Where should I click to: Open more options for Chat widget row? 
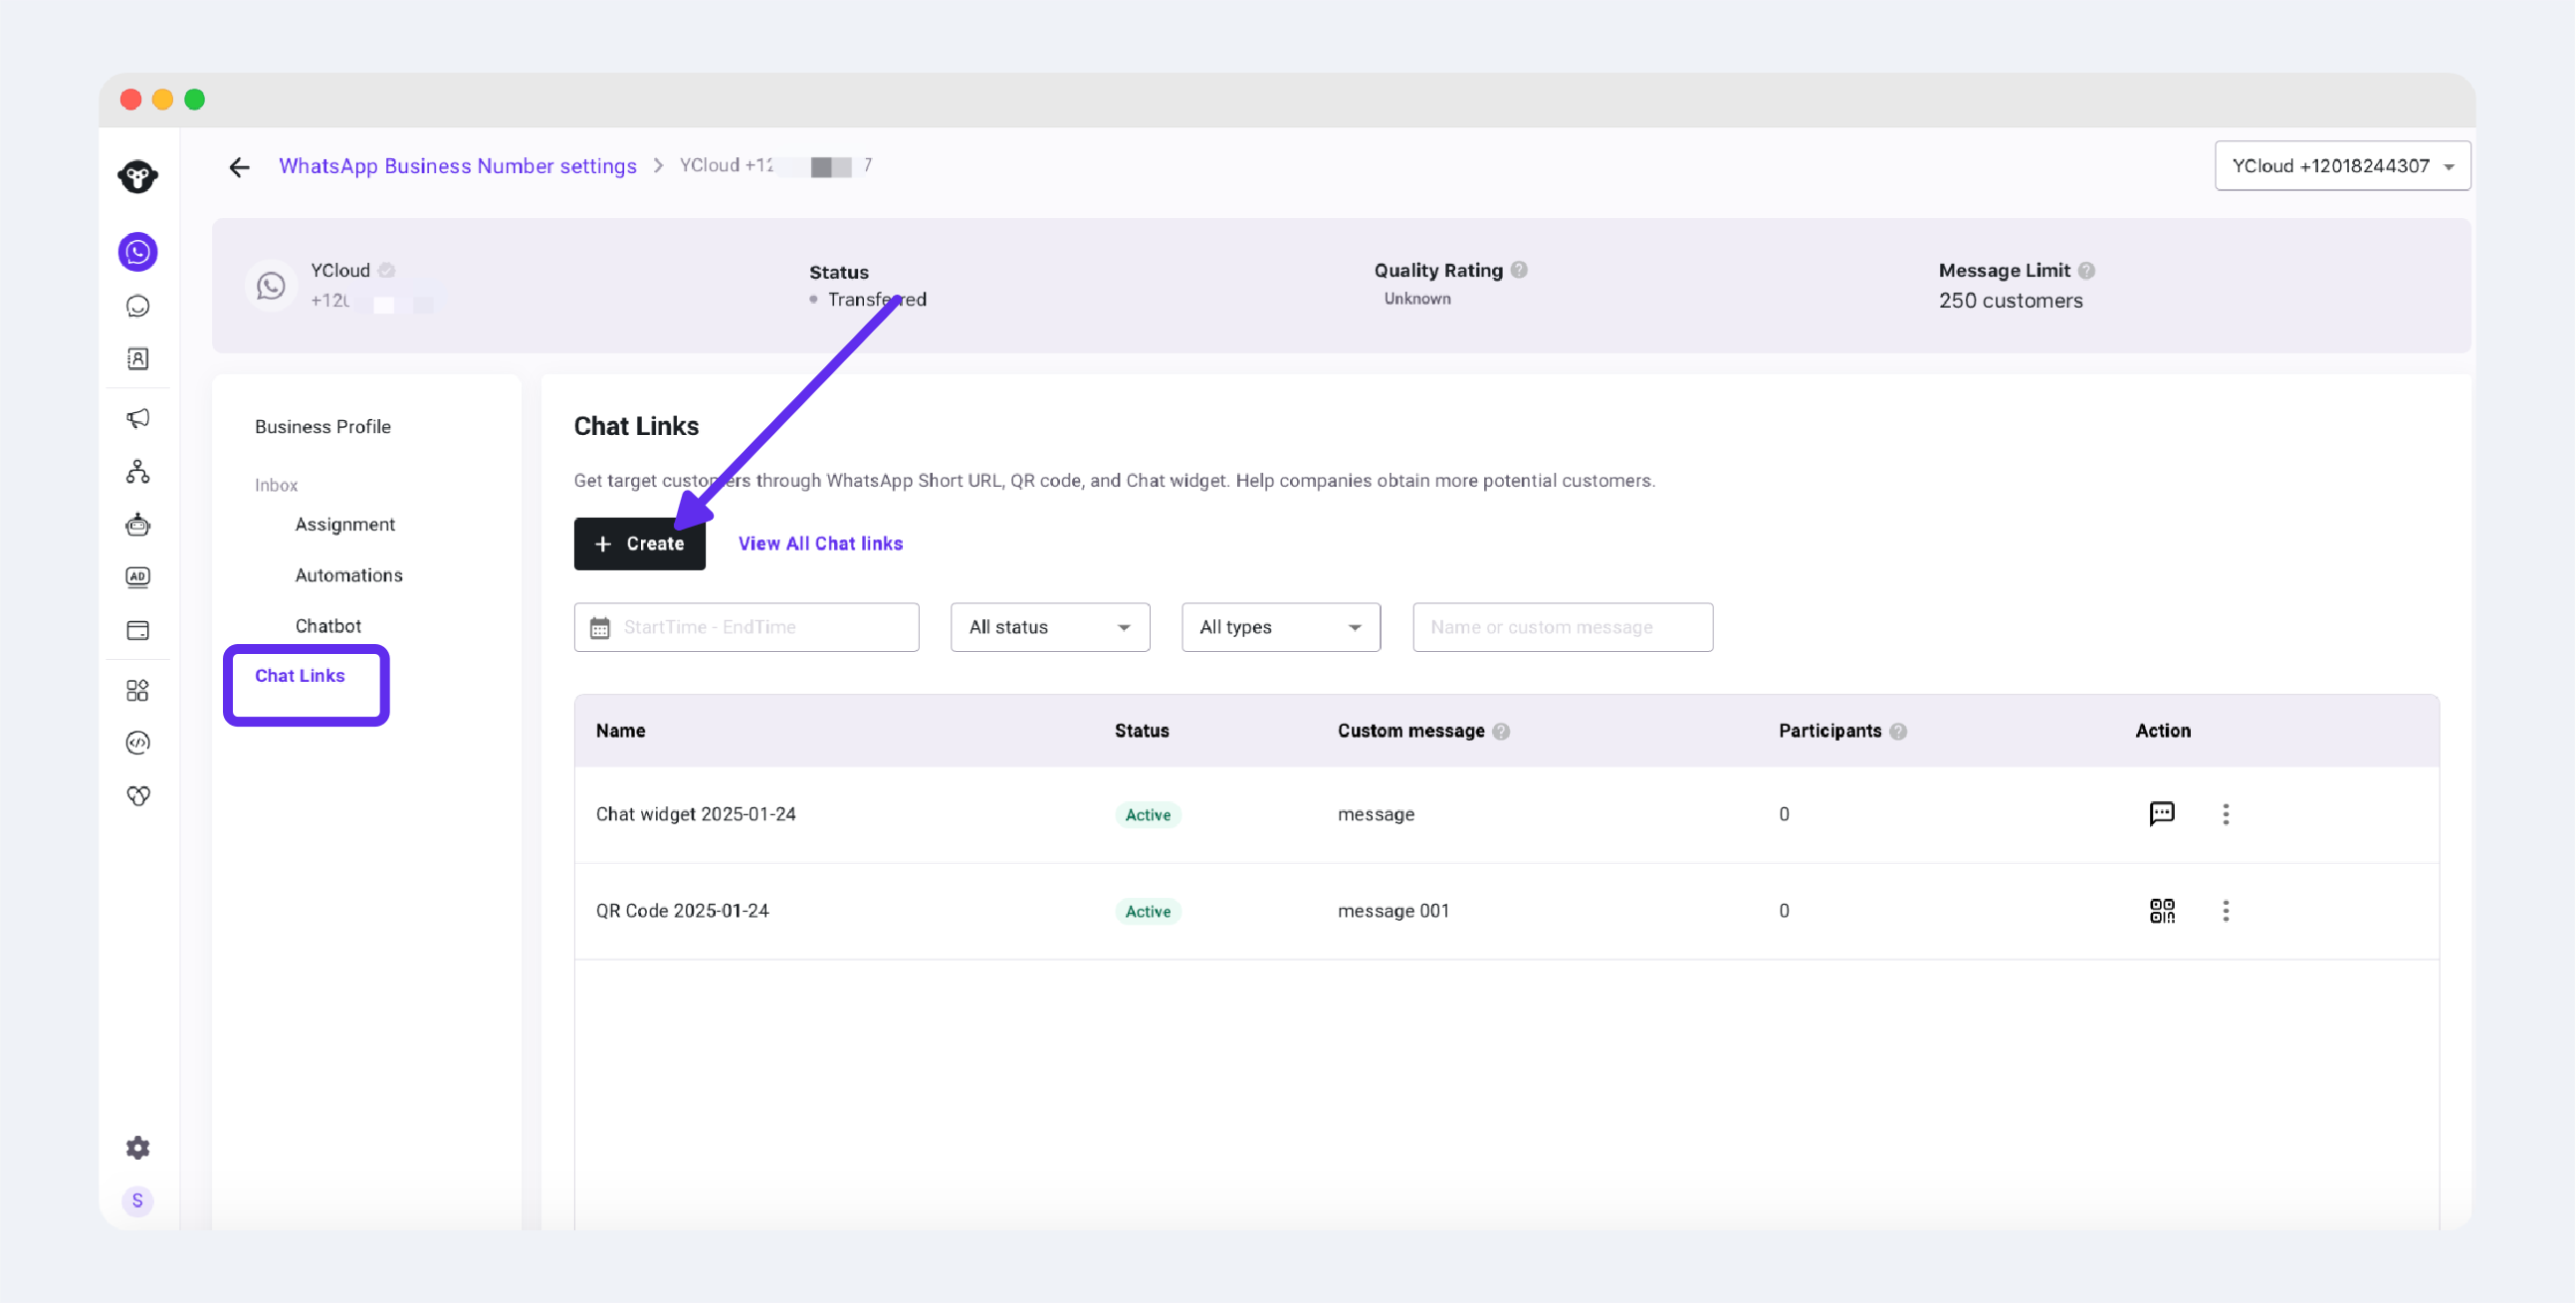pyautogui.click(x=2226, y=814)
